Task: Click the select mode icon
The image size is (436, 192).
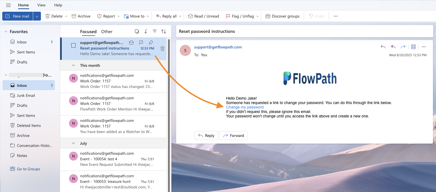Action: [x=137, y=31]
